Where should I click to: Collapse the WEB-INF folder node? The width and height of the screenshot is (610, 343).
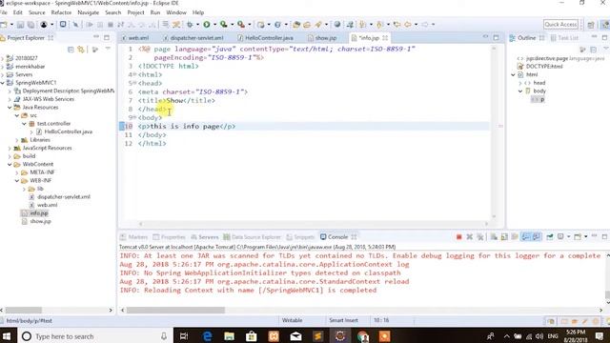click(17, 181)
